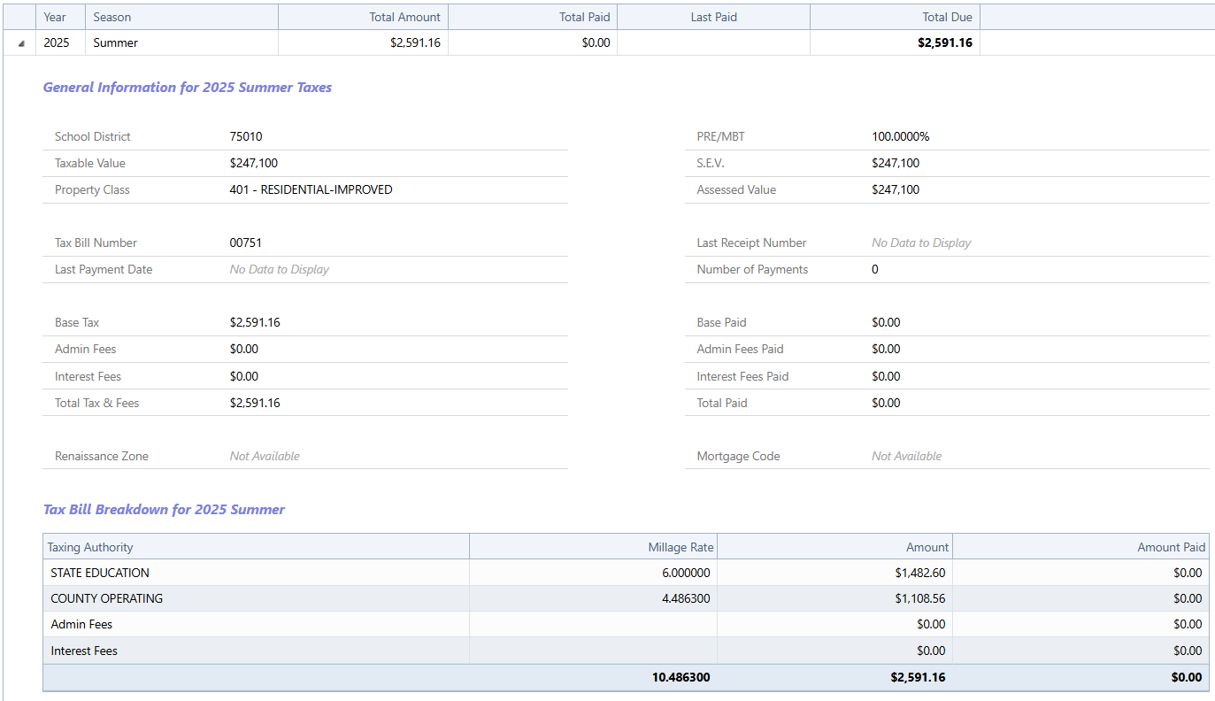Click the Season column header
Viewport: 1215px width, 701px height.
pyautogui.click(x=112, y=17)
